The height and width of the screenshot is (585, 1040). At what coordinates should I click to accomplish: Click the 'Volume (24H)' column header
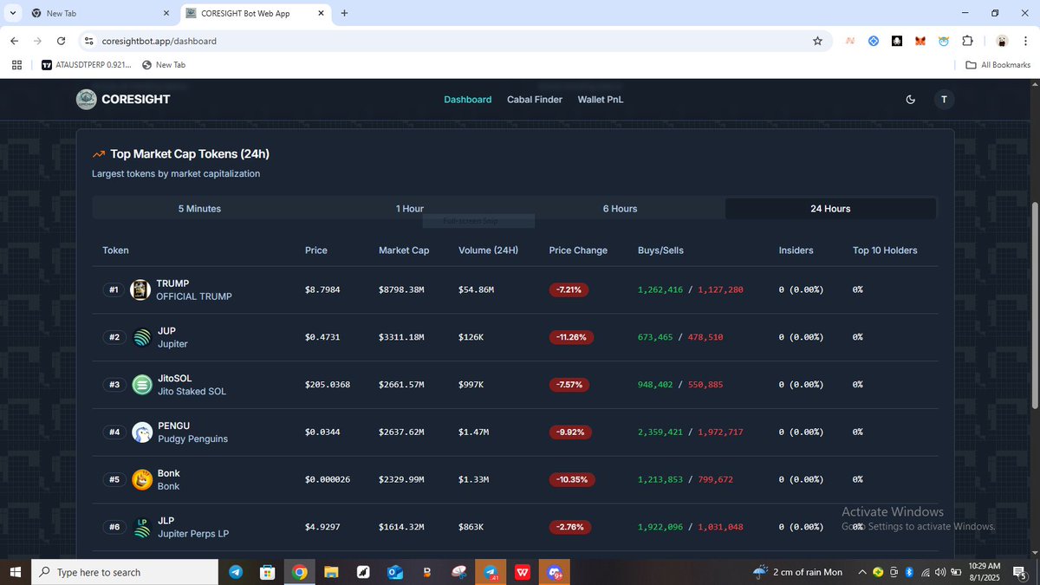(488, 250)
